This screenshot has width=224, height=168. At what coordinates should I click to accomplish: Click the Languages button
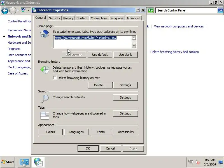(x=76, y=132)
